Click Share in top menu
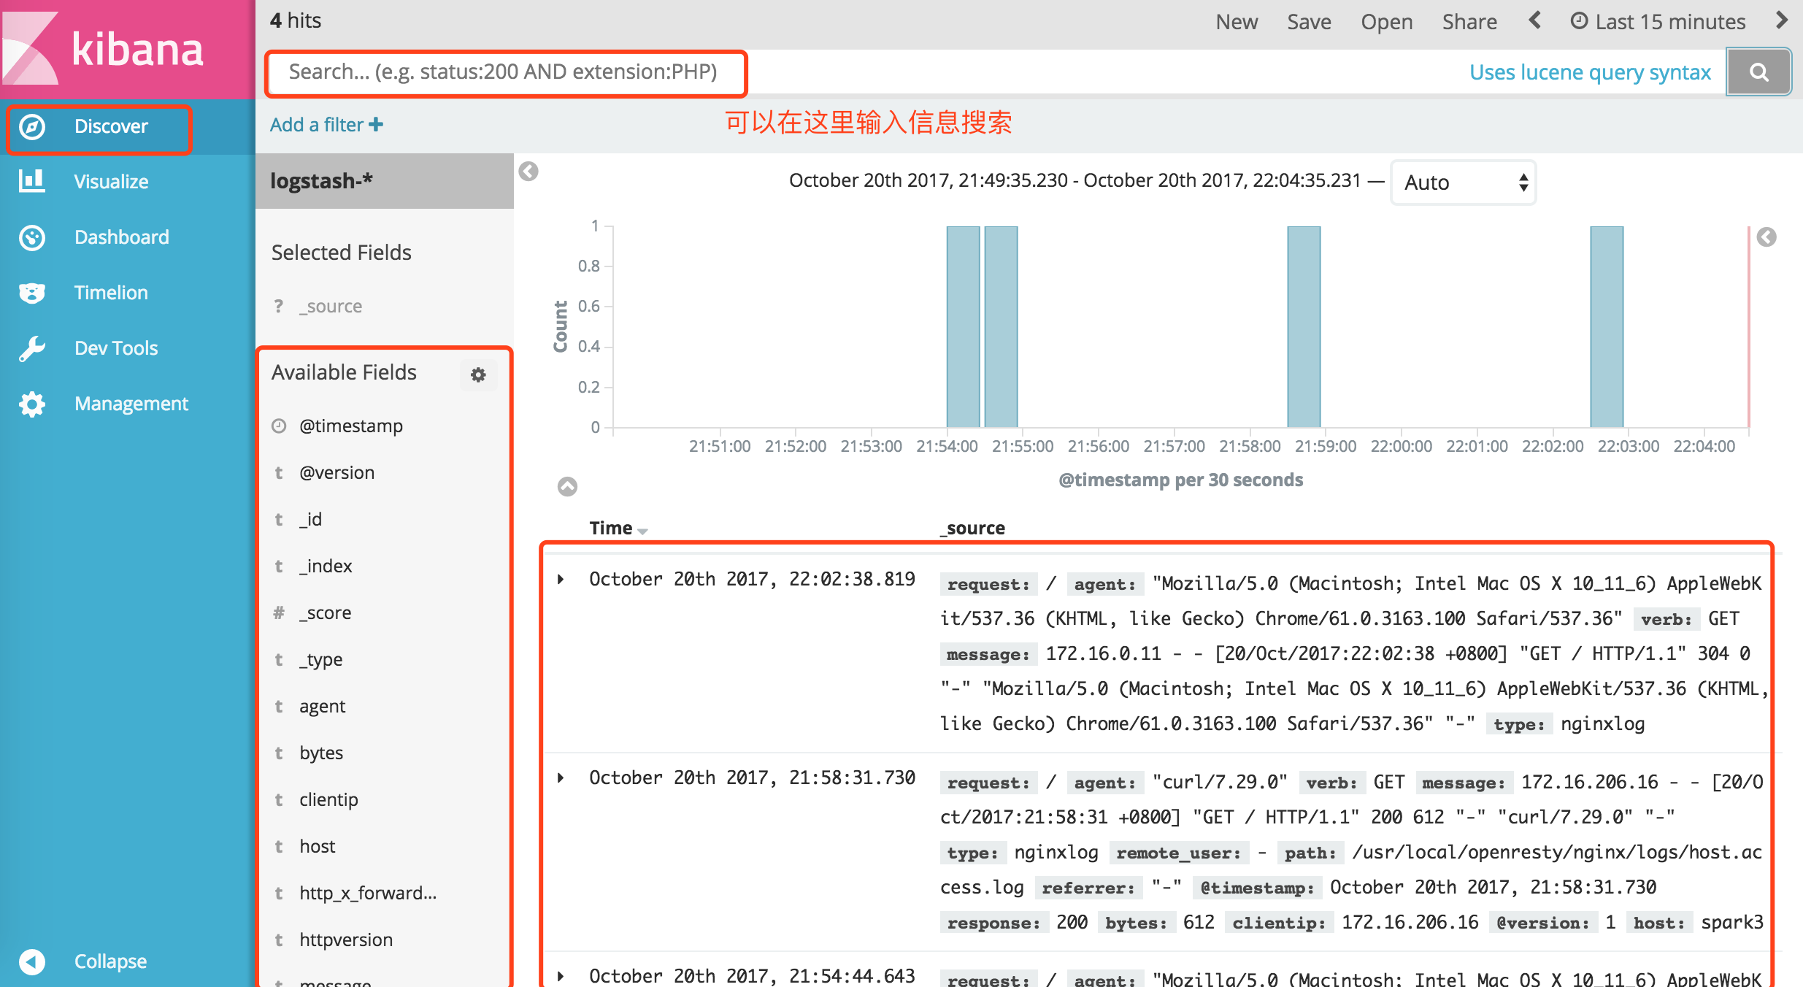The width and height of the screenshot is (1803, 987). (x=1469, y=22)
